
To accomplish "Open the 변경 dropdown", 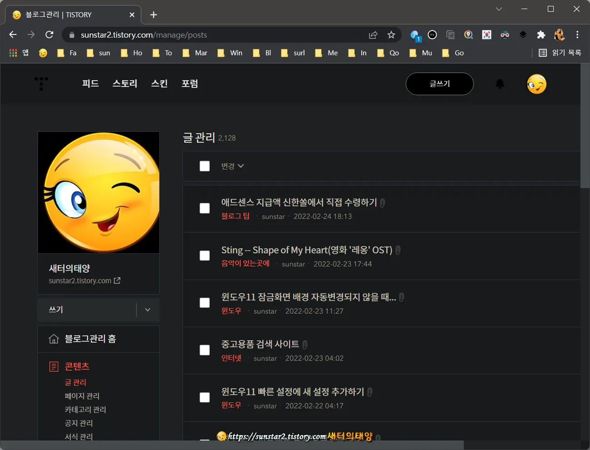I will pos(232,166).
